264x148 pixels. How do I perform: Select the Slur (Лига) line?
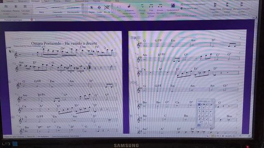click(41, 9)
